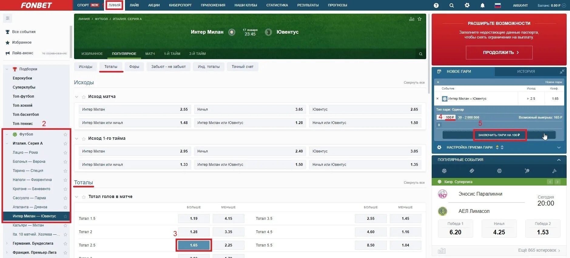Screen dimensions: 570x258
Task: Collapse the bet slip panel icon
Action: [x=562, y=72]
